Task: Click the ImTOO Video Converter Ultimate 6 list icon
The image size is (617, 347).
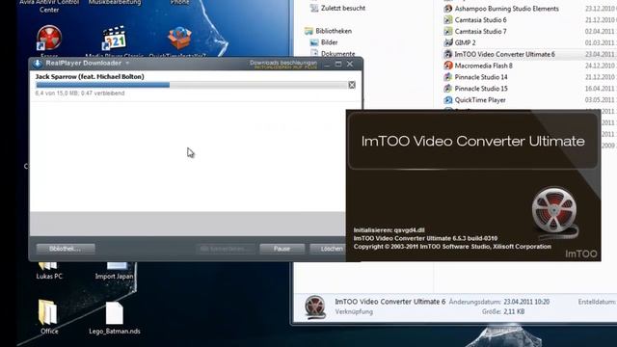Action: (x=447, y=54)
